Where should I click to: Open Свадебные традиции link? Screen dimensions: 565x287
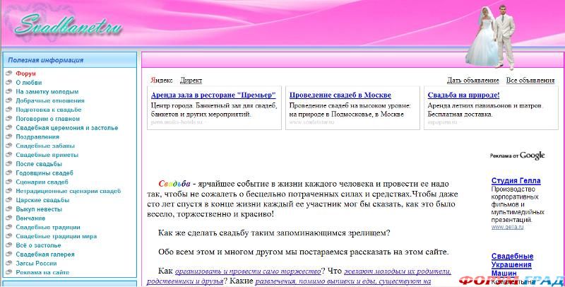[x=48, y=227]
